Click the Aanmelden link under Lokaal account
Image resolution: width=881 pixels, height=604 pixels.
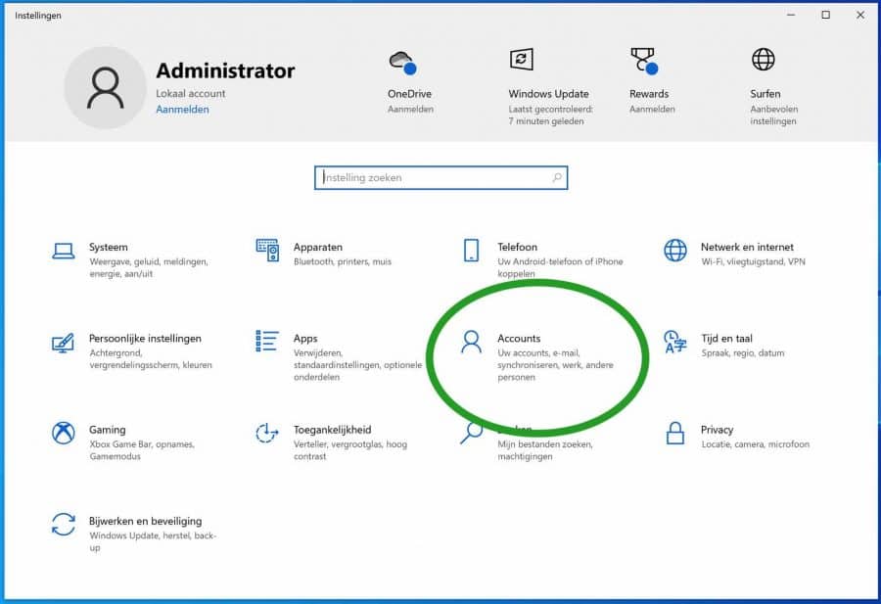pyautogui.click(x=183, y=110)
